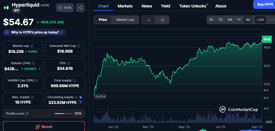Click the $54.67 price text
This screenshot has width=275, height=131.
[18, 22]
